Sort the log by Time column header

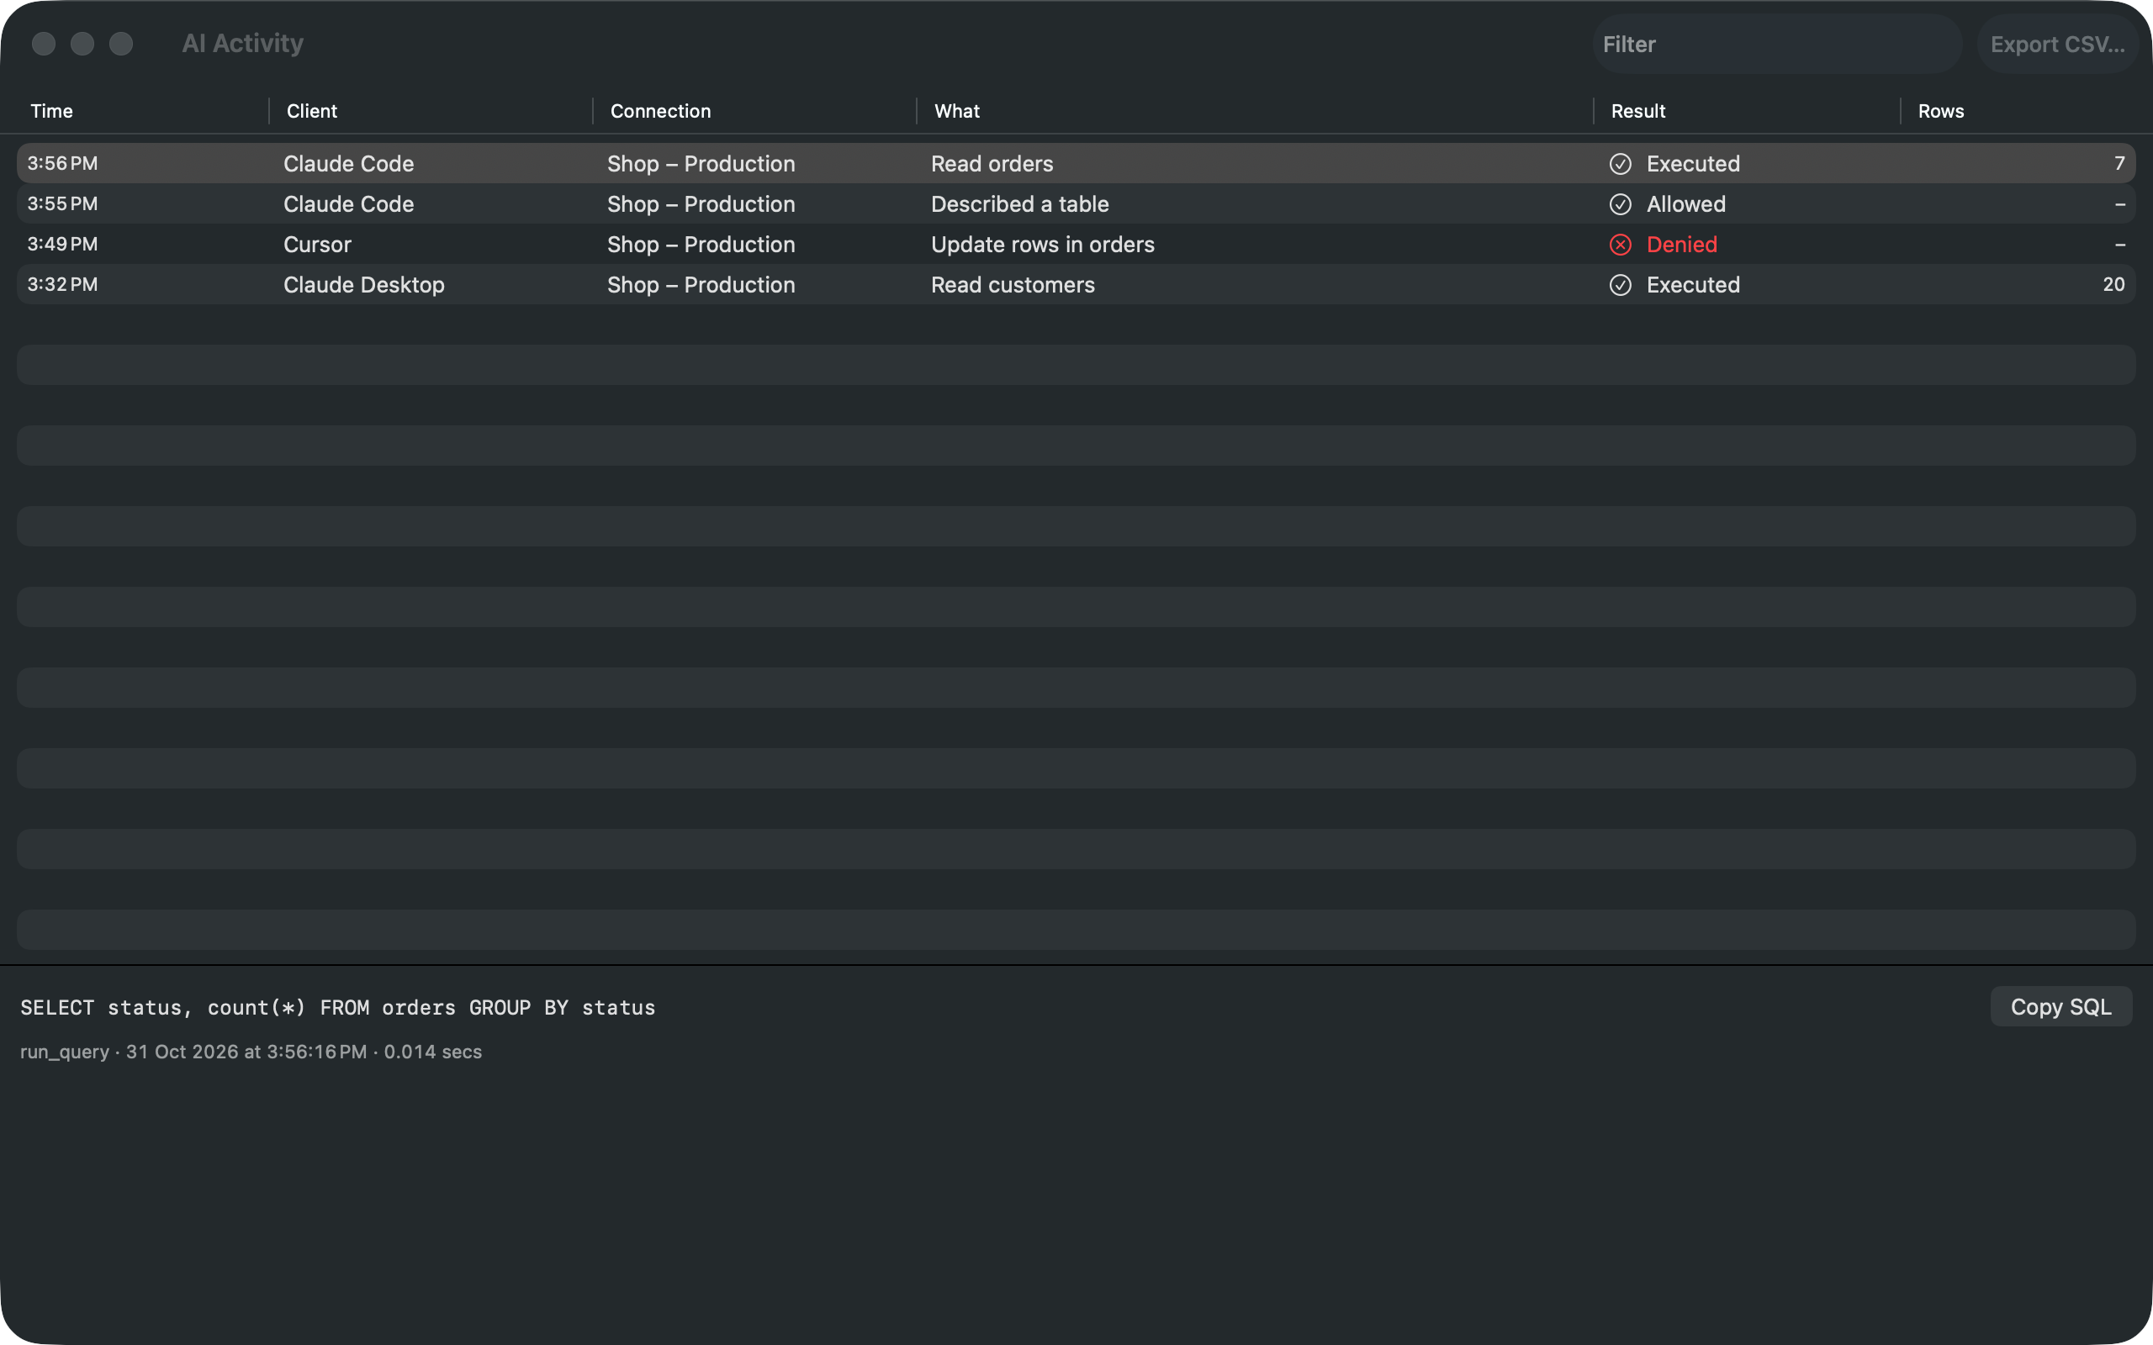[51, 111]
